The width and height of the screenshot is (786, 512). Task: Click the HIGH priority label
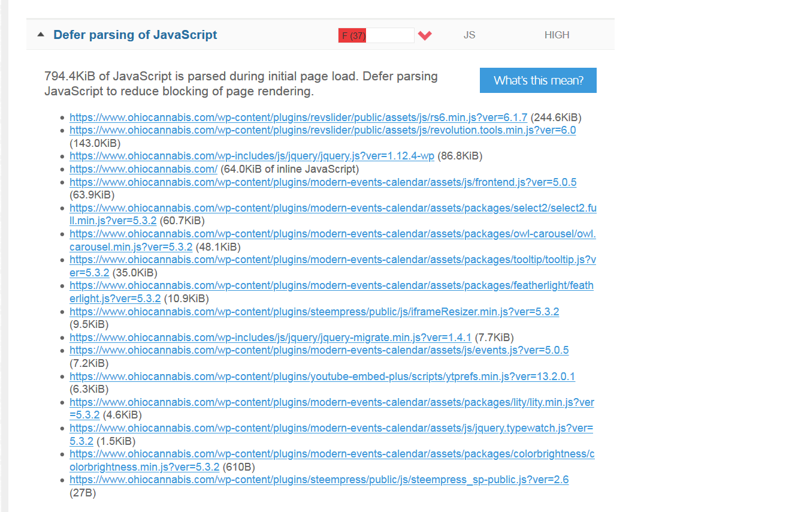[x=557, y=35]
